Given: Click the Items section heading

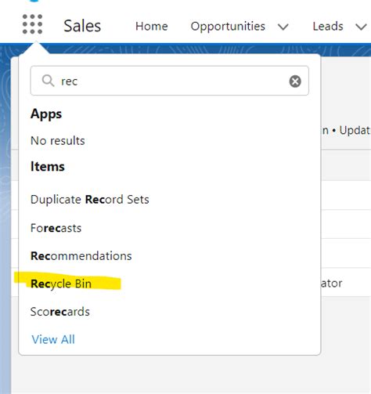Looking at the screenshot, I should [48, 167].
